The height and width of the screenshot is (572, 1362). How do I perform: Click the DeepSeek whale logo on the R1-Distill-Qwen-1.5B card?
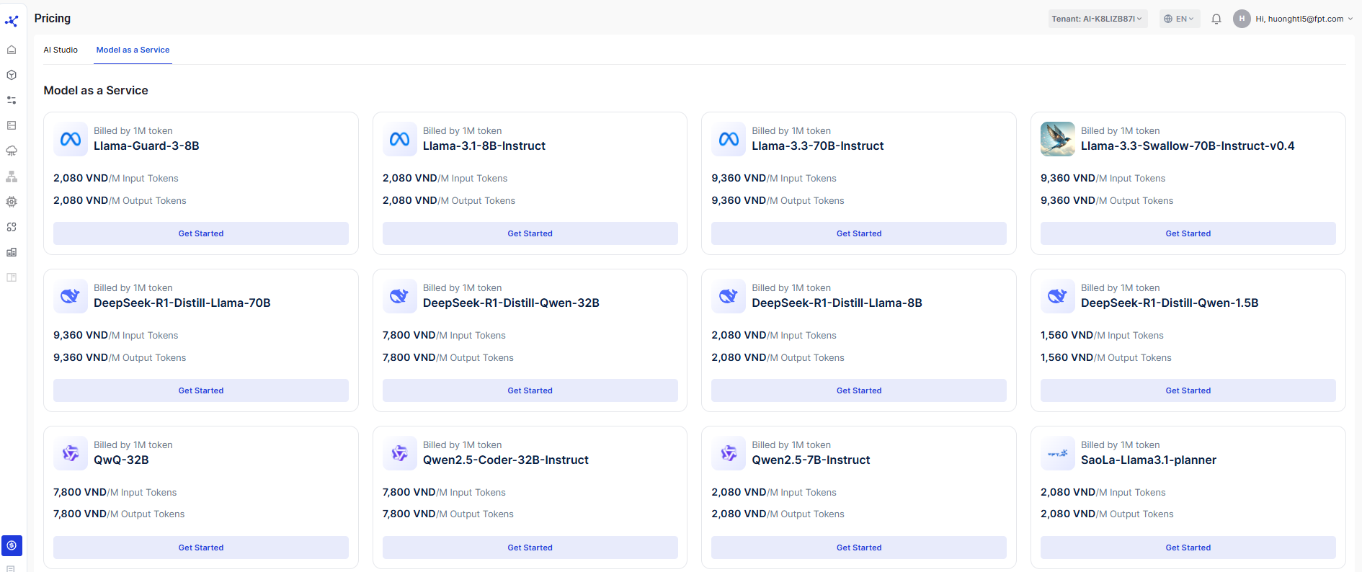[x=1058, y=296]
